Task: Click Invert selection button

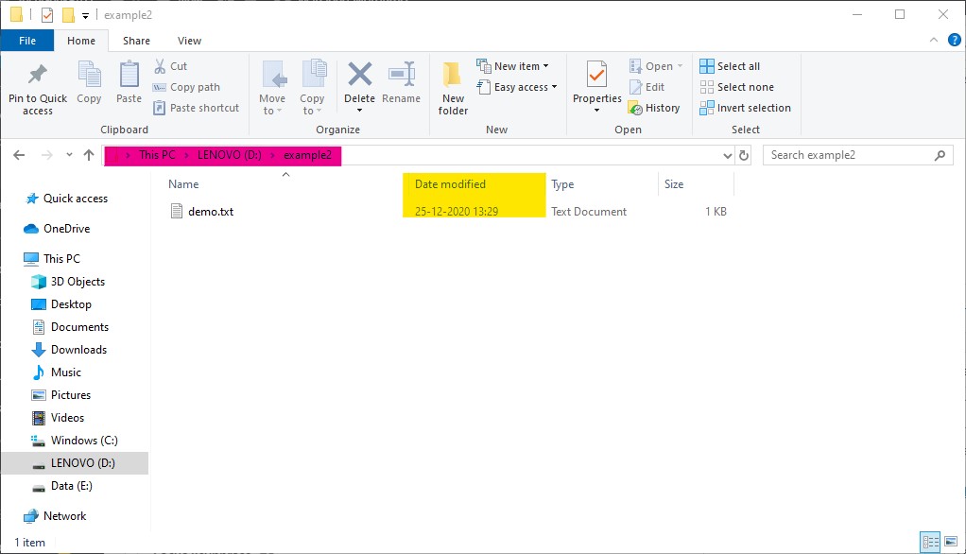Action: click(745, 108)
